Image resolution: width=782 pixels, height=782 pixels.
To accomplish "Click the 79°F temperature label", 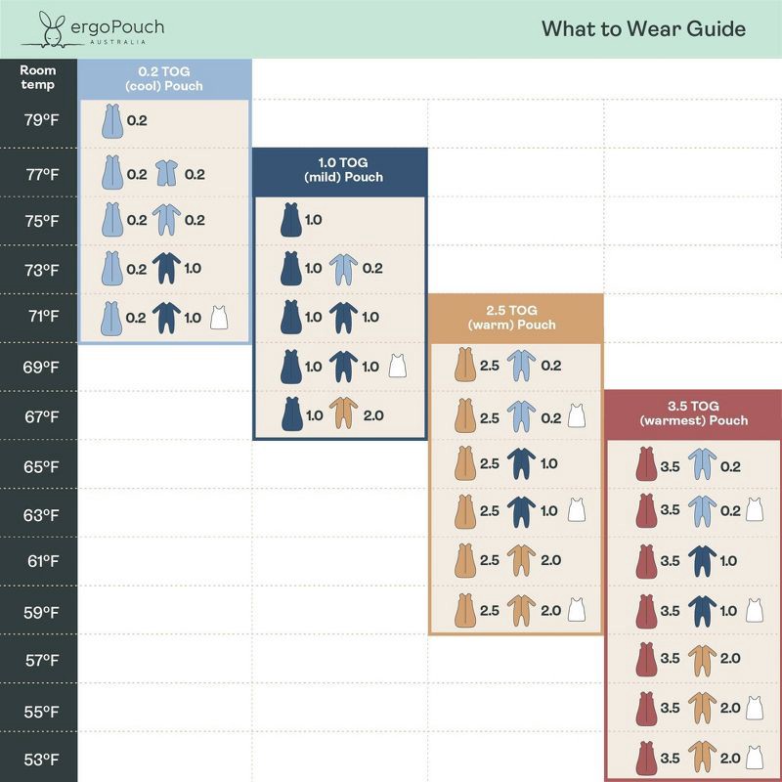I will point(41,122).
